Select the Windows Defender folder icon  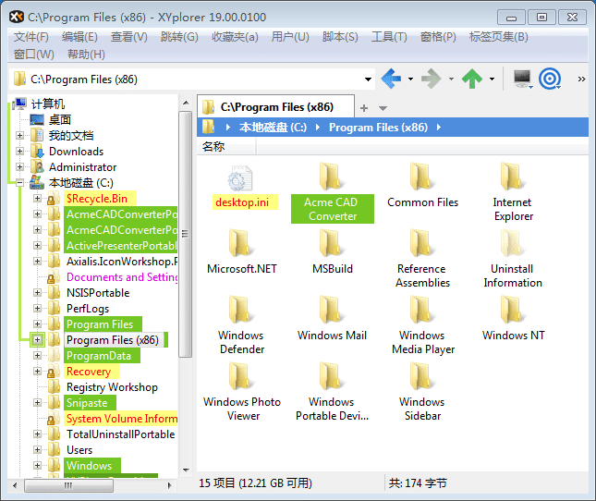[x=240, y=310]
